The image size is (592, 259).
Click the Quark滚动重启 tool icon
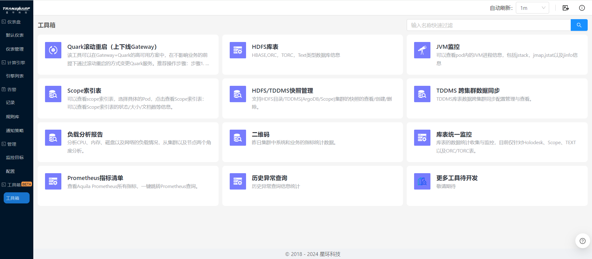point(53,50)
